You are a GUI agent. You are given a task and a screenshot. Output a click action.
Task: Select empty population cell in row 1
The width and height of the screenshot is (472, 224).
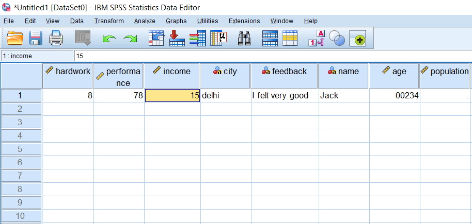(446, 95)
